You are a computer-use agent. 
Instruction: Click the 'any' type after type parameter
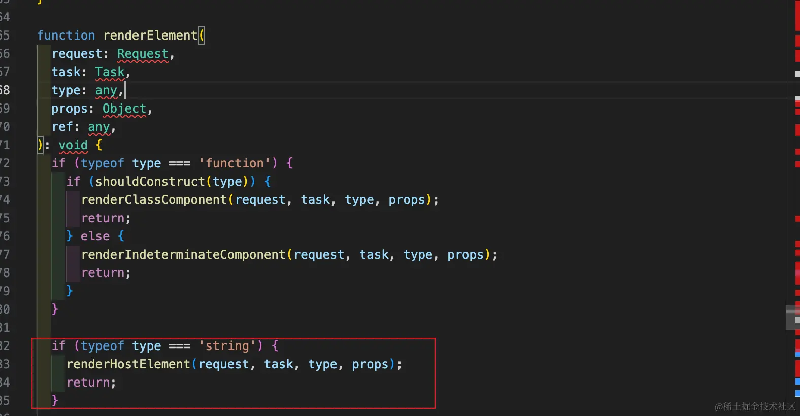[106, 90]
